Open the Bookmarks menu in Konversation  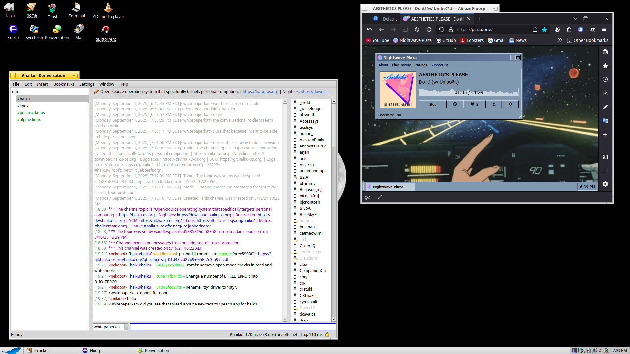(64, 84)
